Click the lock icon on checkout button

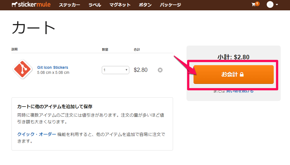(241, 74)
